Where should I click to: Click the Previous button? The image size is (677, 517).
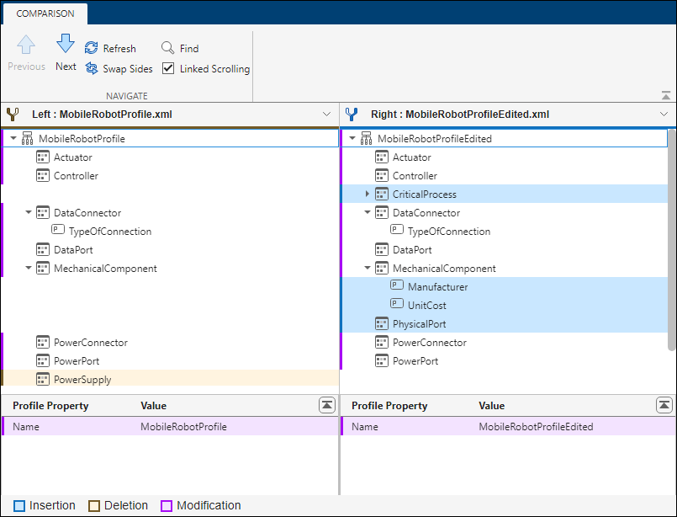pyautogui.click(x=25, y=53)
